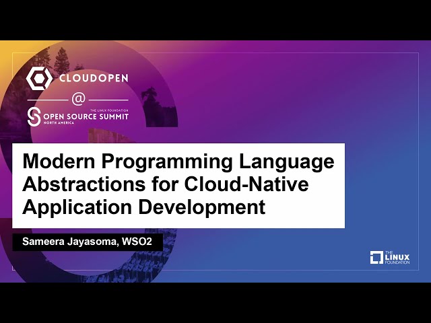Screen dimensions: 431x323
Task: Click 'THE LINUX FOUNDATION' text at bottom right
Action: 397,257
